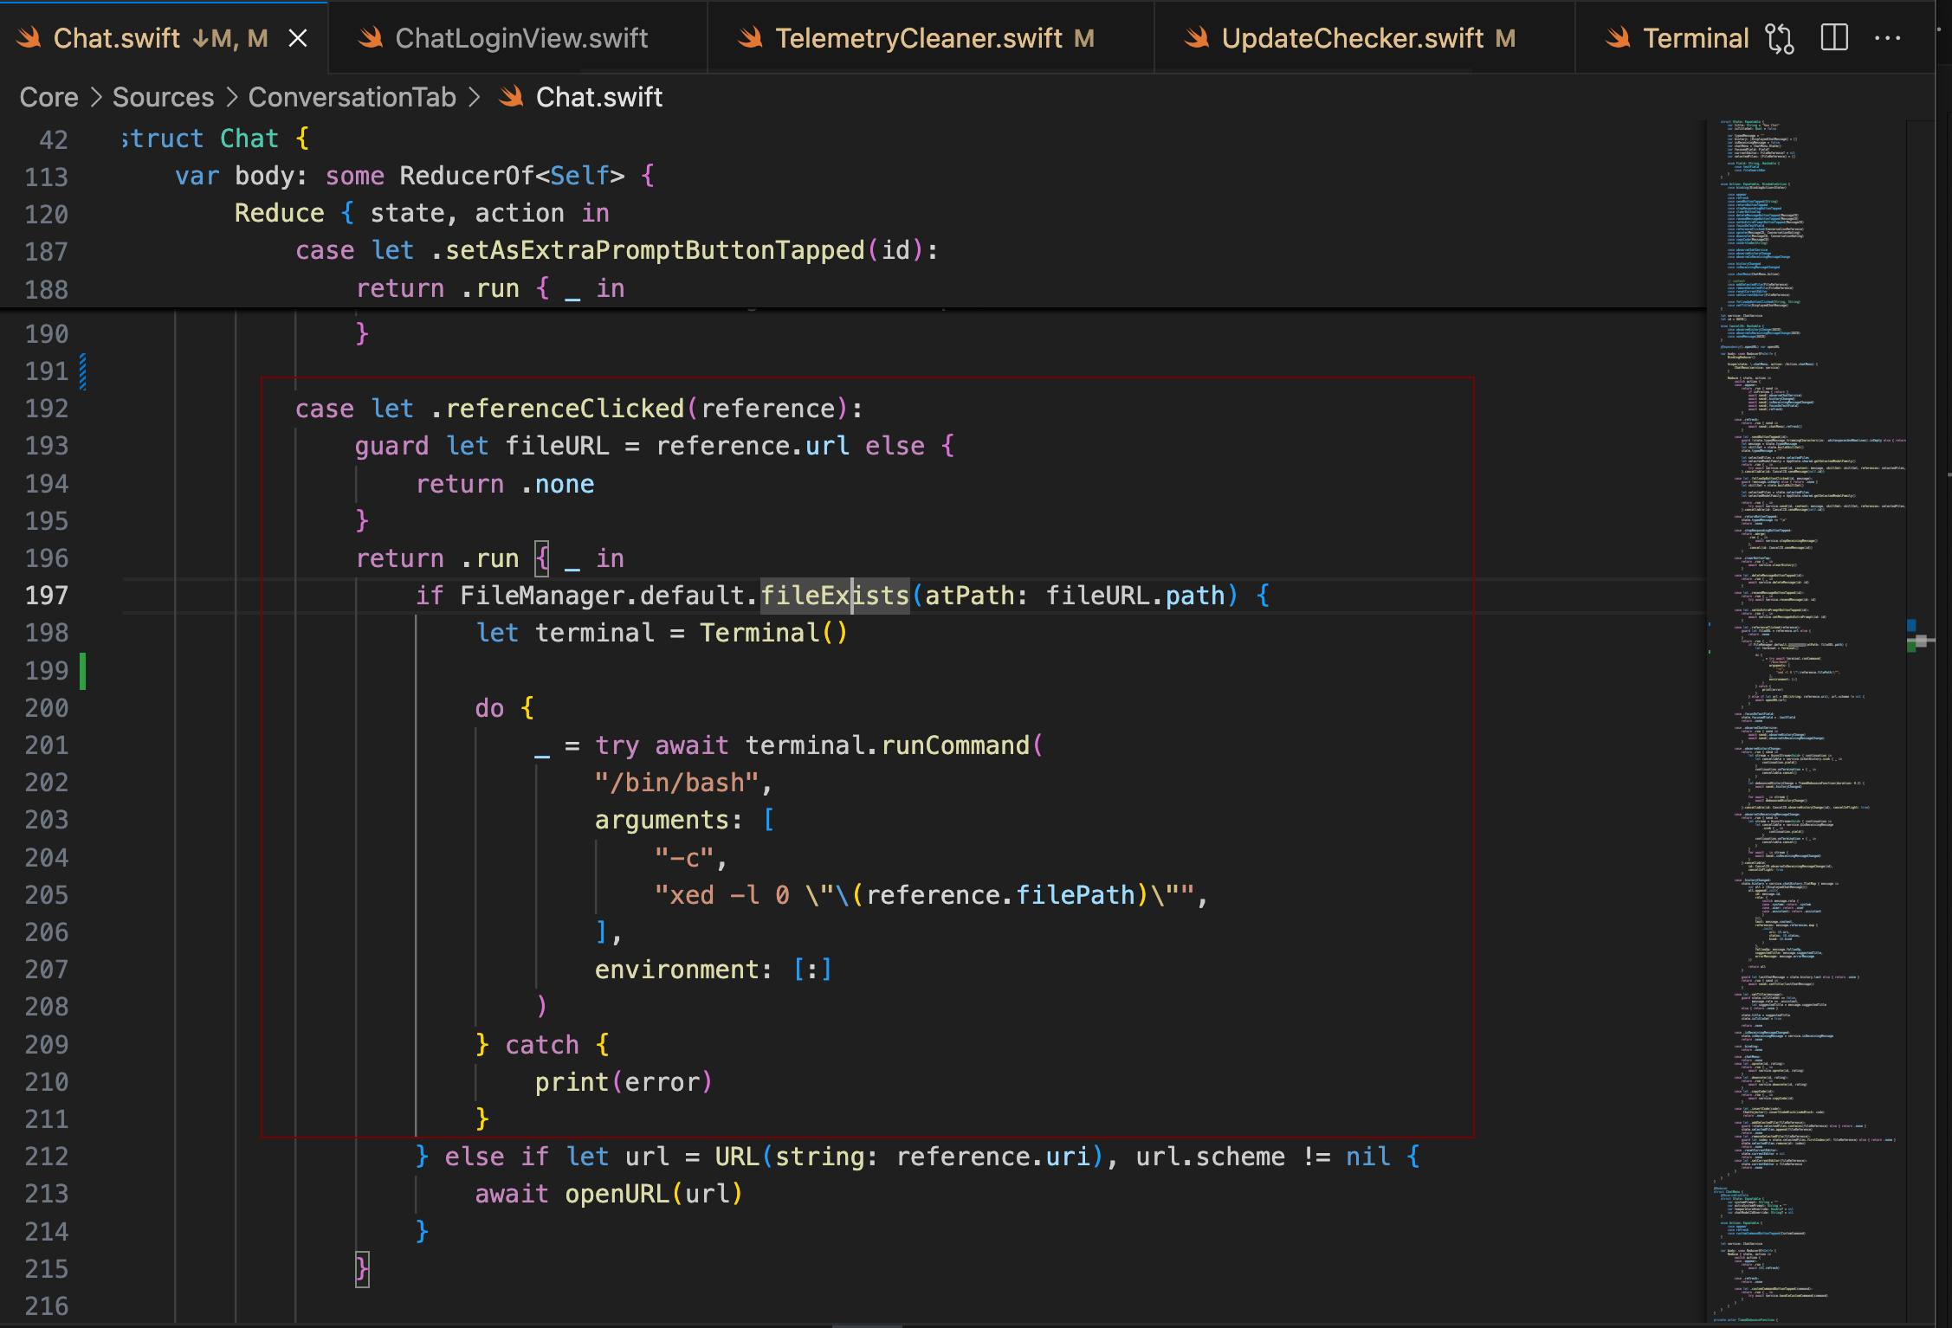Click the Chat.swift breadcrumb segment
This screenshot has width=1952, height=1328.
pos(598,97)
